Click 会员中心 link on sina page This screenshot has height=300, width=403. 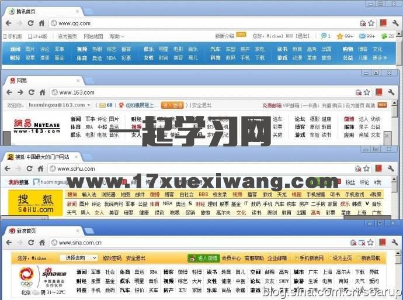231,258
